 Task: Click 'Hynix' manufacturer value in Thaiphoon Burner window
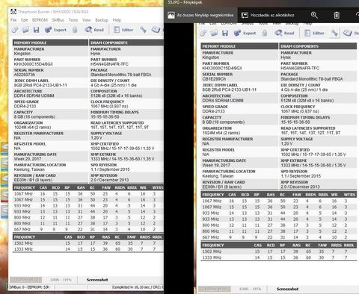[96, 54]
